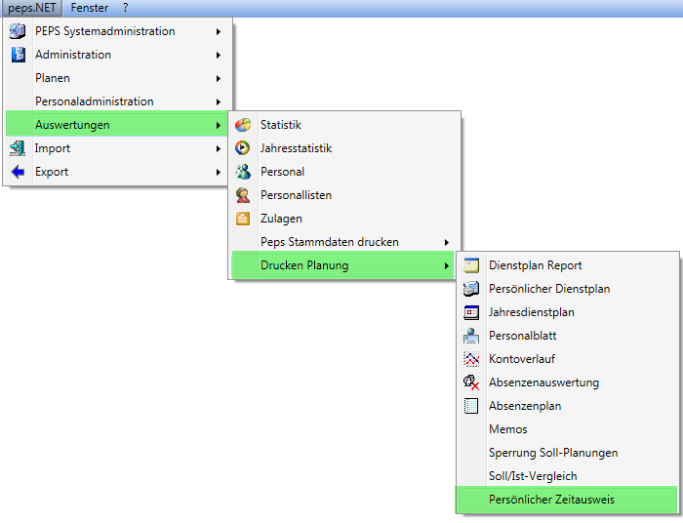Click the Dienstplan Report label
Image resolution: width=683 pixels, height=523 pixels.
536,265
